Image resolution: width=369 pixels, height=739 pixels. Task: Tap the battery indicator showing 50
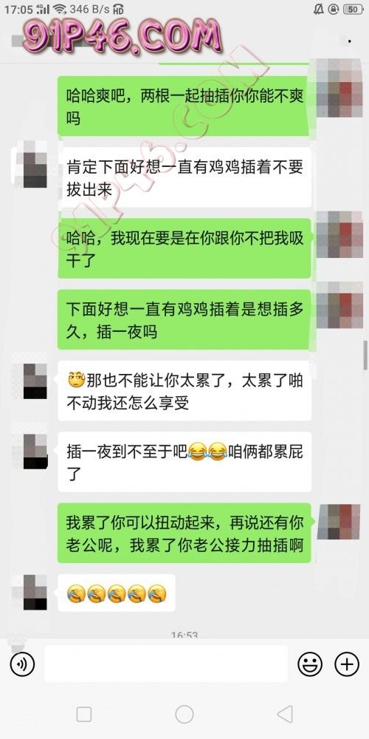tap(354, 9)
